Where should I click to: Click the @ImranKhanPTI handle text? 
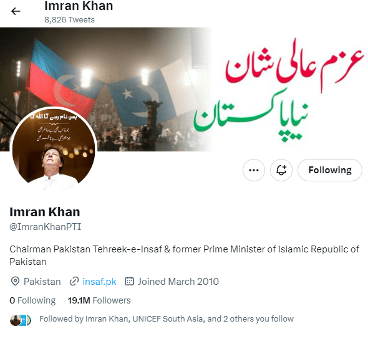pyautogui.click(x=46, y=227)
